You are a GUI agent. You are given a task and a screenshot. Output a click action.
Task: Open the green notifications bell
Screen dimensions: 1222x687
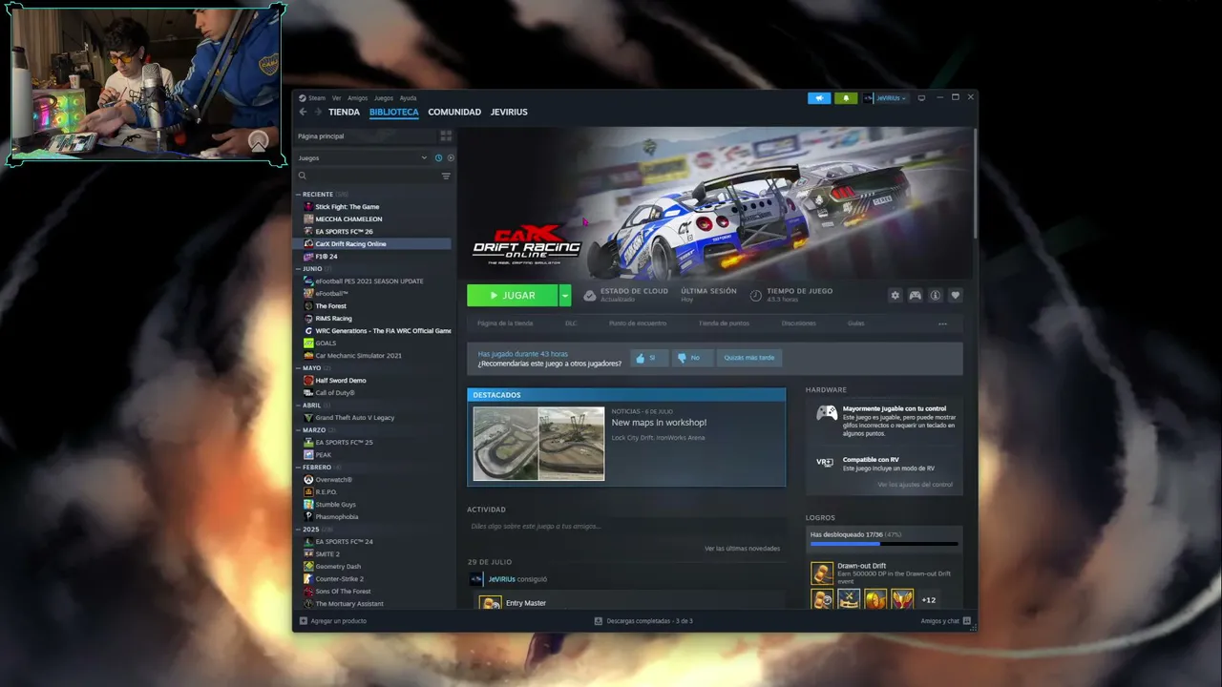tap(846, 98)
